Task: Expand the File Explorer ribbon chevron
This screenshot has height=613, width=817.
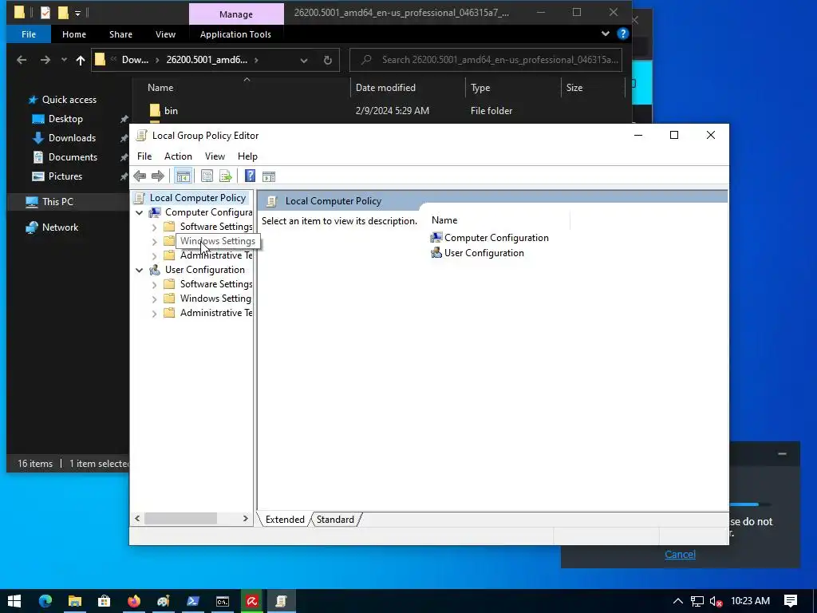Action: point(606,34)
